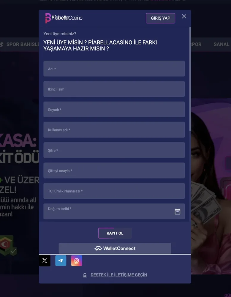Click the GİRİŞ YAP button
The image size is (231, 297).
(x=160, y=18)
